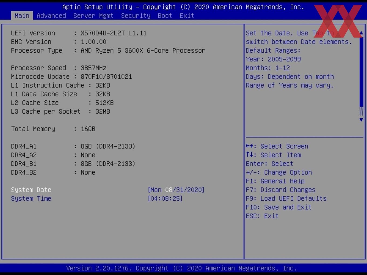367x275 pixels.
Task: Click the +/-: Change Option hint
Action: (x=279, y=172)
